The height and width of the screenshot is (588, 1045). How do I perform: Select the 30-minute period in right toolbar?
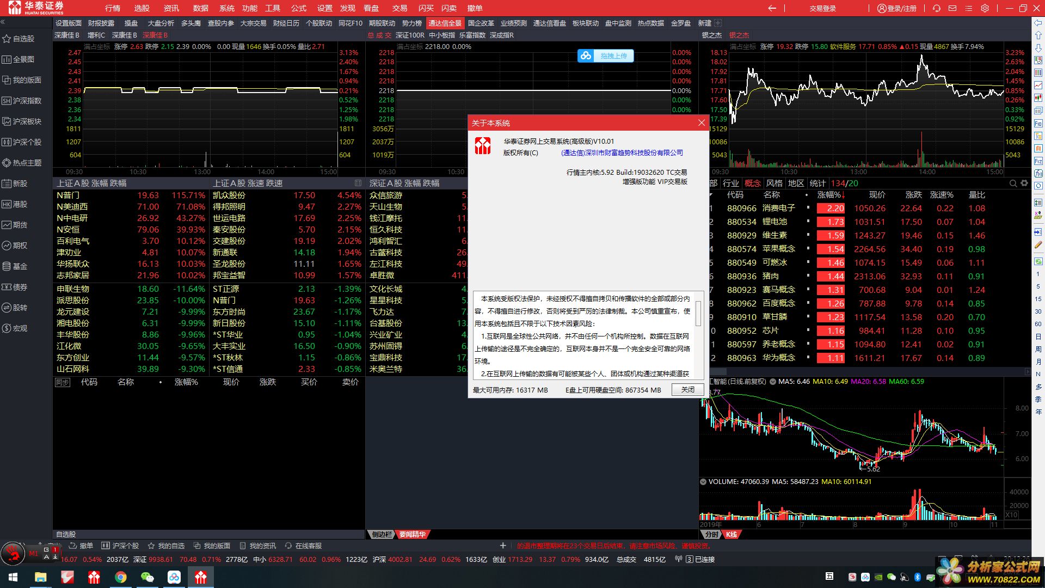(1038, 311)
